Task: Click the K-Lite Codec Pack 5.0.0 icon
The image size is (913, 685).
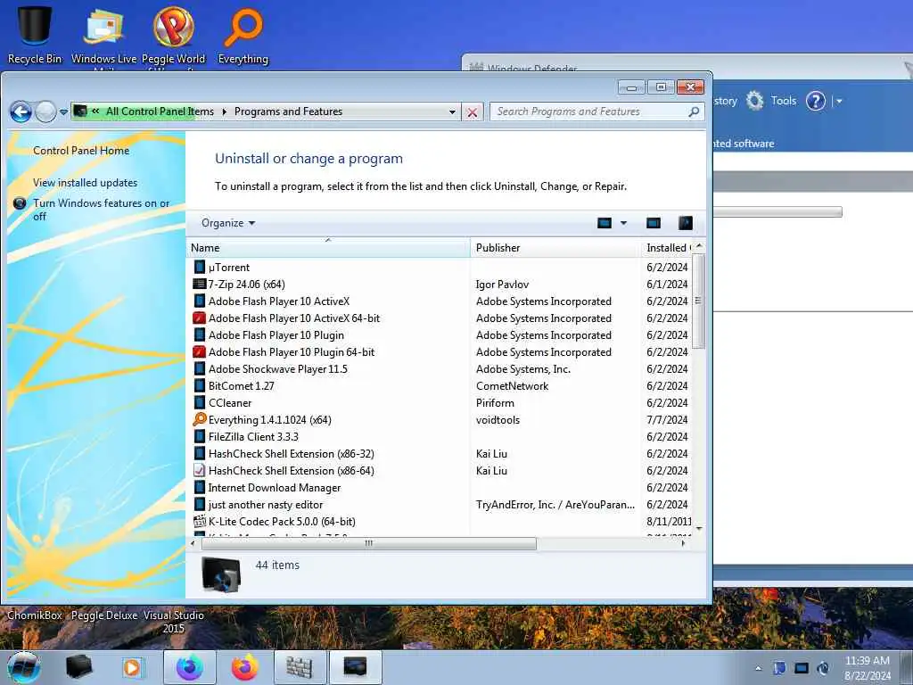Action: click(x=199, y=521)
